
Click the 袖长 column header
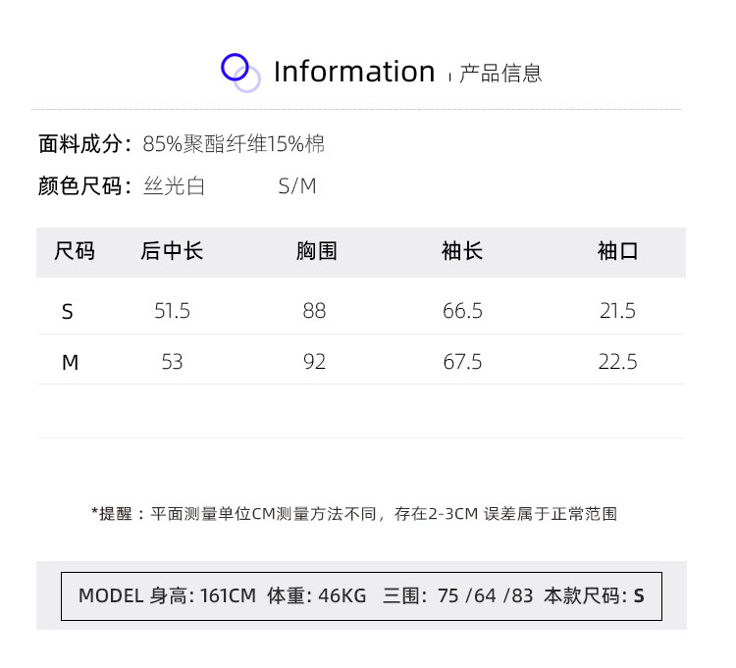tap(462, 250)
